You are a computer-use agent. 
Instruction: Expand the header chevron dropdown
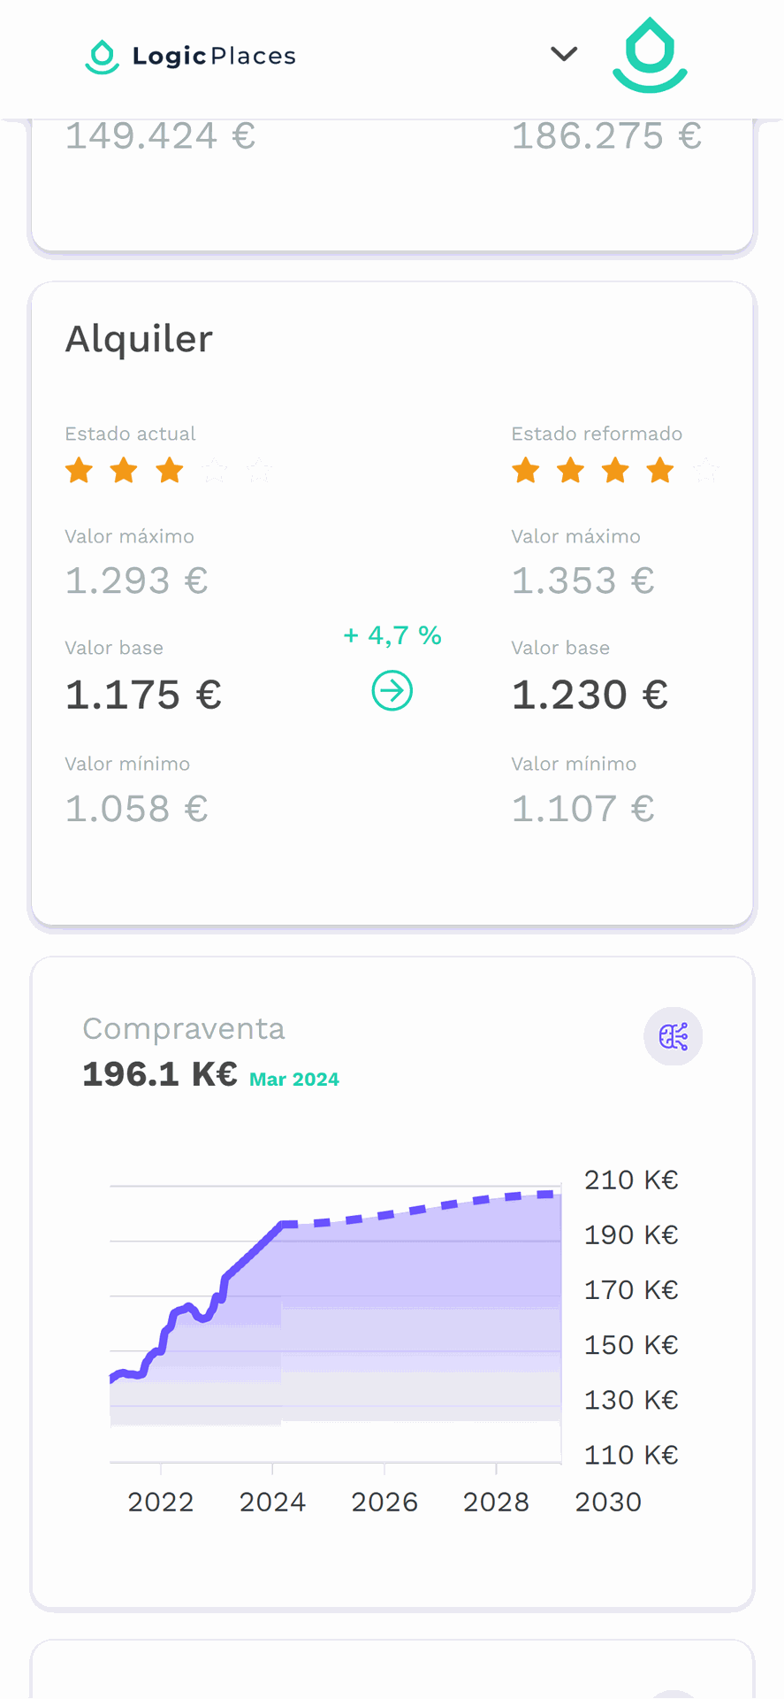pyautogui.click(x=564, y=55)
